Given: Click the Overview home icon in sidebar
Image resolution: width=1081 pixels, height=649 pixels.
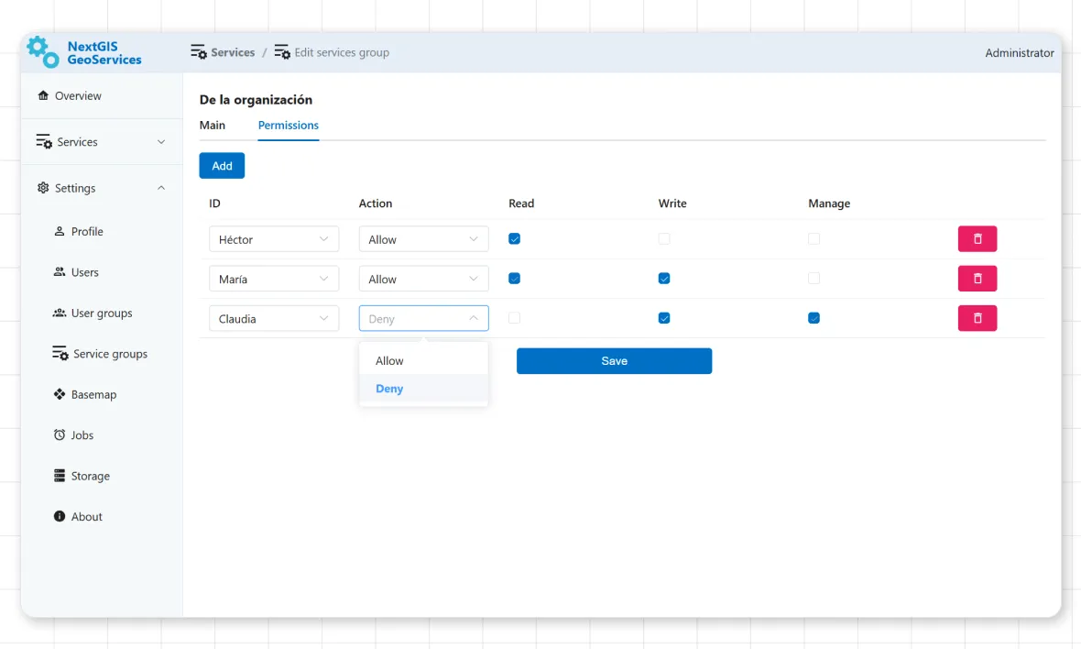Looking at the screenshot, I should click(43, 95).
